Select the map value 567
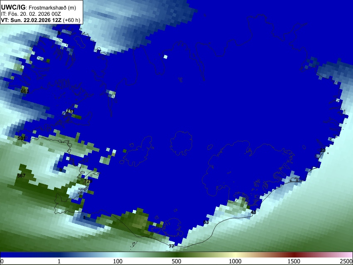Image resolution: width=353 pixels, height=265 pixels. tap(21, 176)
